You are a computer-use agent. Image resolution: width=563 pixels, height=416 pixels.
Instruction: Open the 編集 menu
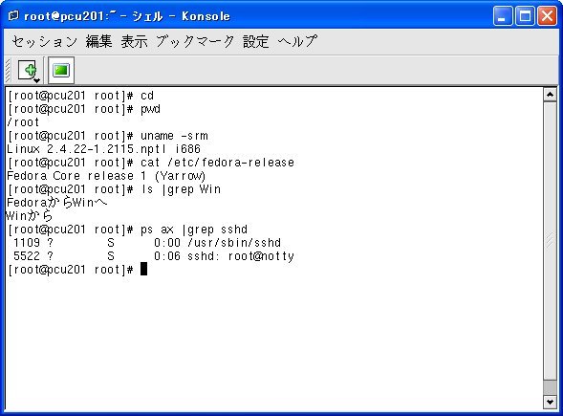(x=98, y=41)
